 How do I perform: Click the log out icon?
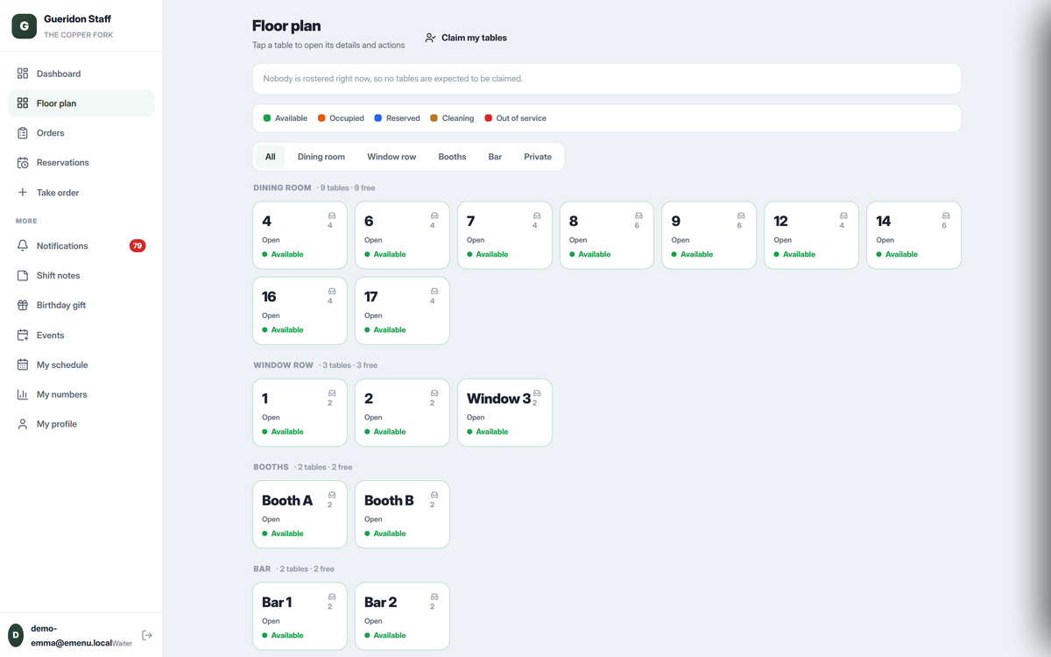pos(147,635)
